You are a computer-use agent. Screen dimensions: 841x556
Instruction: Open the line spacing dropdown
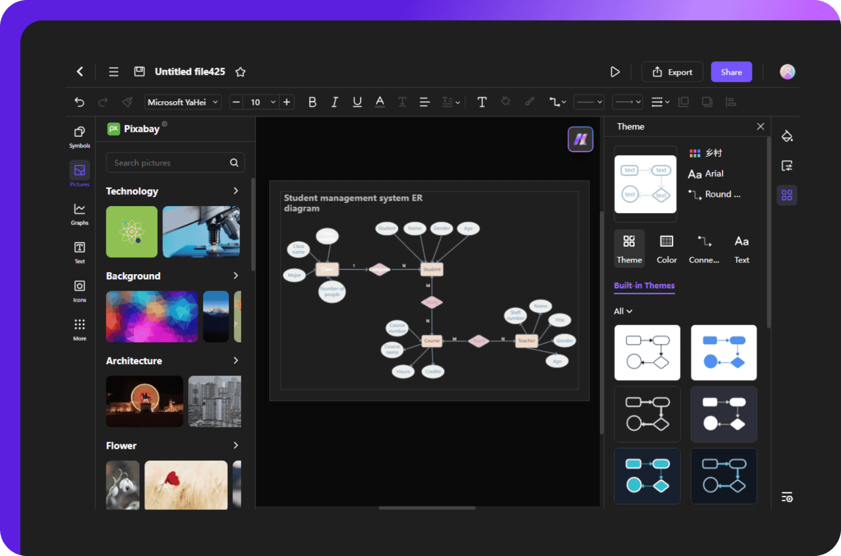[451, 102]
